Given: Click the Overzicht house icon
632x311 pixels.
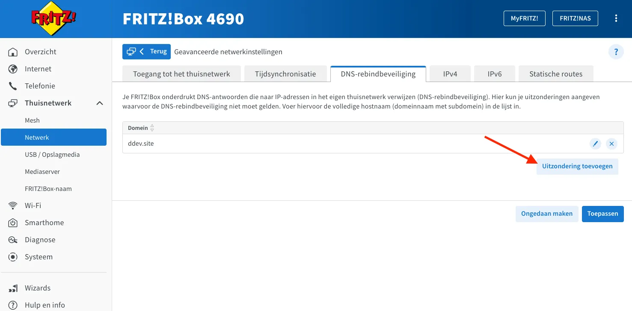Looking at the screenshot, I should pyautogui.click(x=13, y=52).
